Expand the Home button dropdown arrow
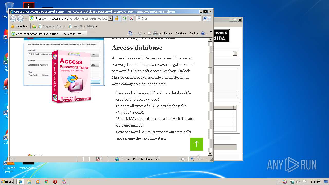Image resolution: width=329 pixels, height=185 pixels. point(135,33)
